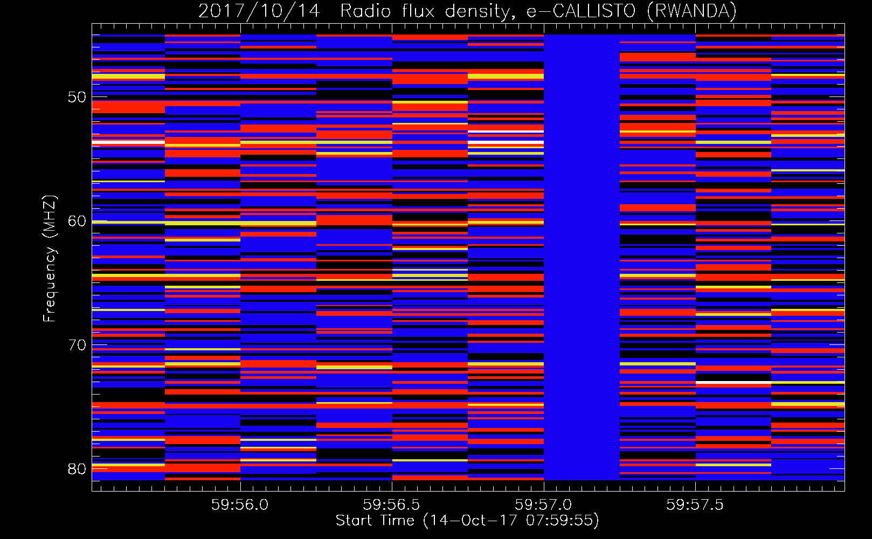Click the 59:57.5 time tick label
The image size is (872, 539).
coord(695,505)
